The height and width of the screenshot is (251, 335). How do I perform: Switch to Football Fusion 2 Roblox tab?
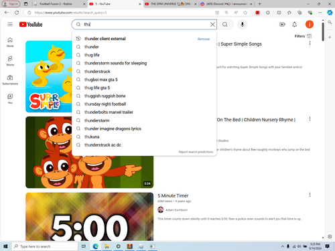click(x=60, y=4)
